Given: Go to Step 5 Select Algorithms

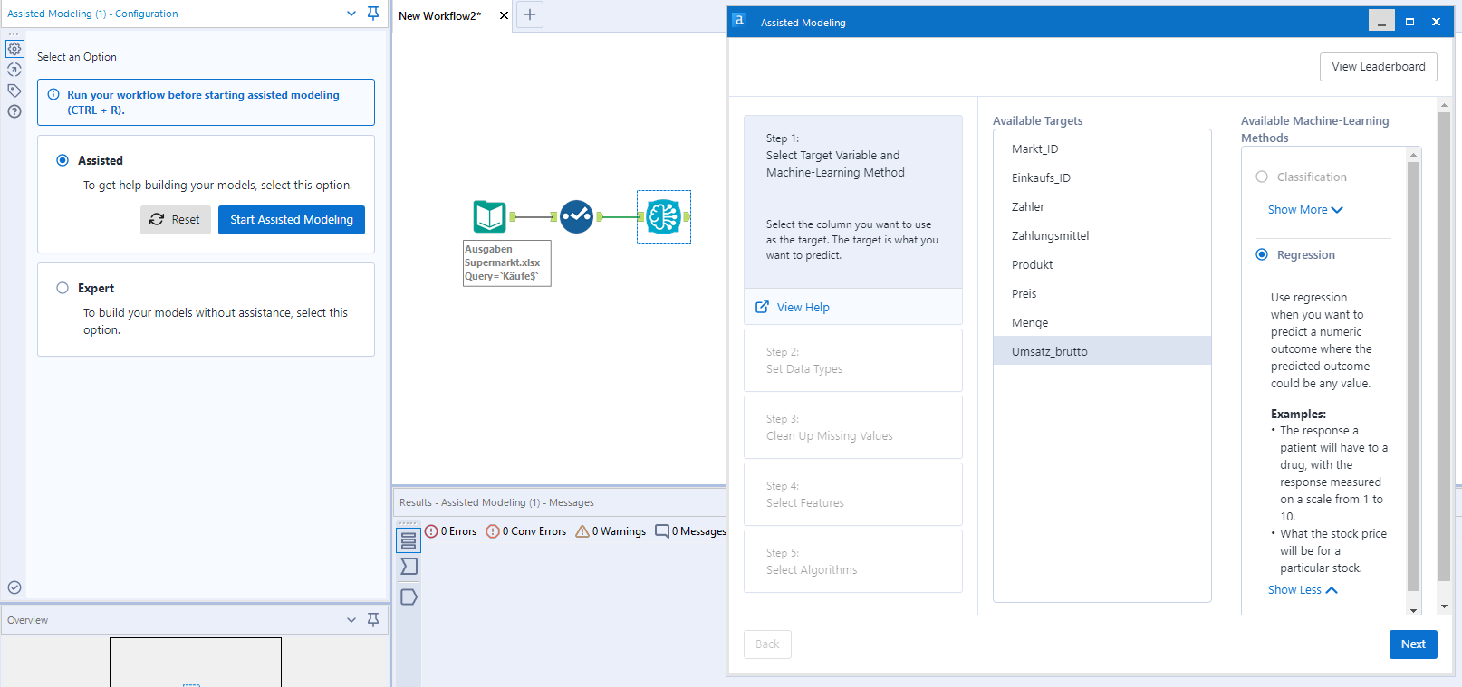Looking at the screenshot, I should (853, 561).
